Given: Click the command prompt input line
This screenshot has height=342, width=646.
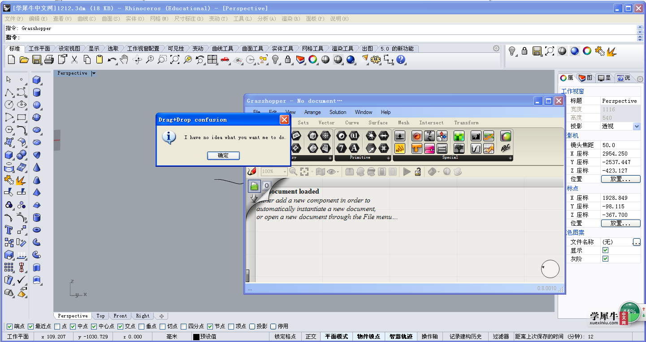Looking at the screenshot, I should click(x=321, y=38).
